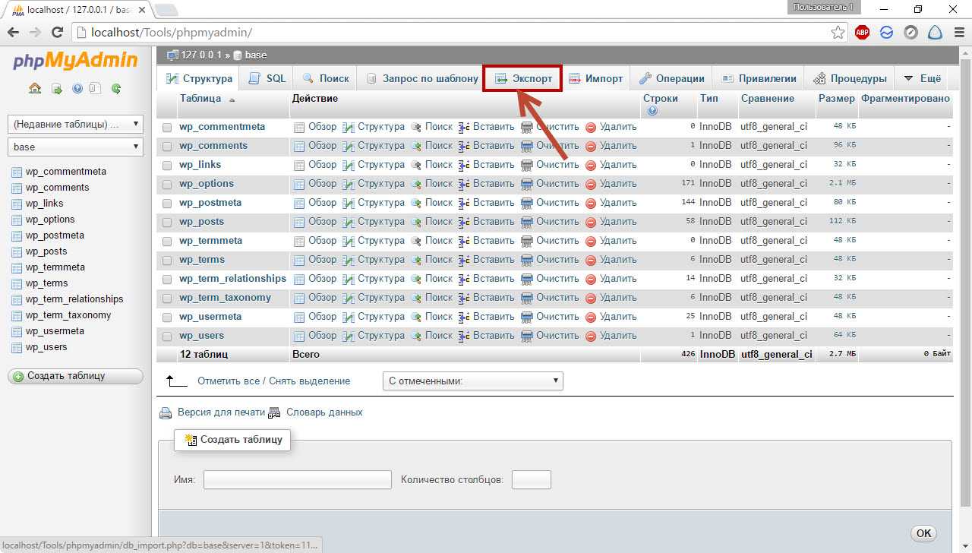This screenshot has width=972, height=553.
Task: Open the Экспорт tab
Action: coord(523,78)
